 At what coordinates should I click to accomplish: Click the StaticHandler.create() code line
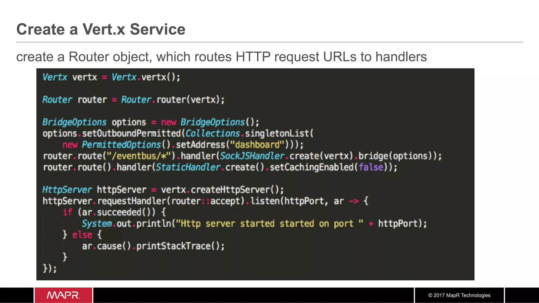[220, 167]
